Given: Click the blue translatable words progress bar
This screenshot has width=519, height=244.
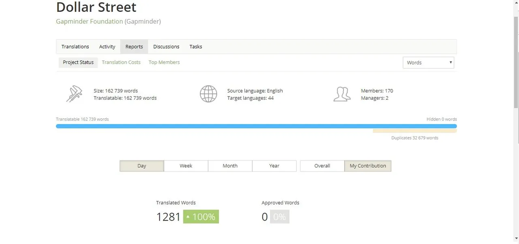Looking at the screenshot, I should (256, 126).
